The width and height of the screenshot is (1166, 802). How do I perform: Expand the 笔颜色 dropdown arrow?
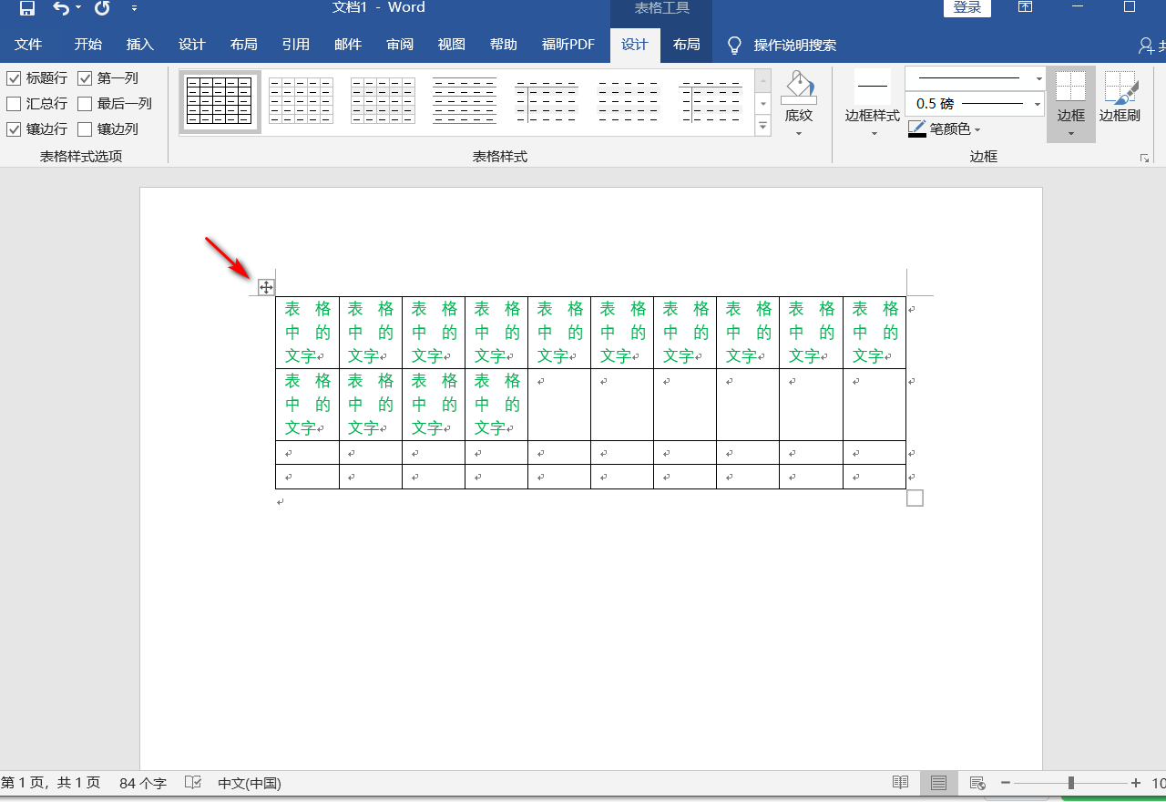point(977,130)
